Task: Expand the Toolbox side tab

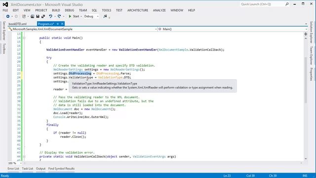Action: 4,48
